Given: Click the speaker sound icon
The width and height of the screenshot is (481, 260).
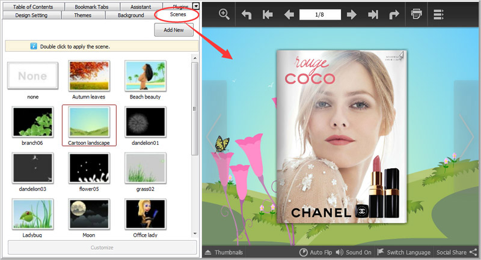Looking at the screenshot, I should click(339, 252).
